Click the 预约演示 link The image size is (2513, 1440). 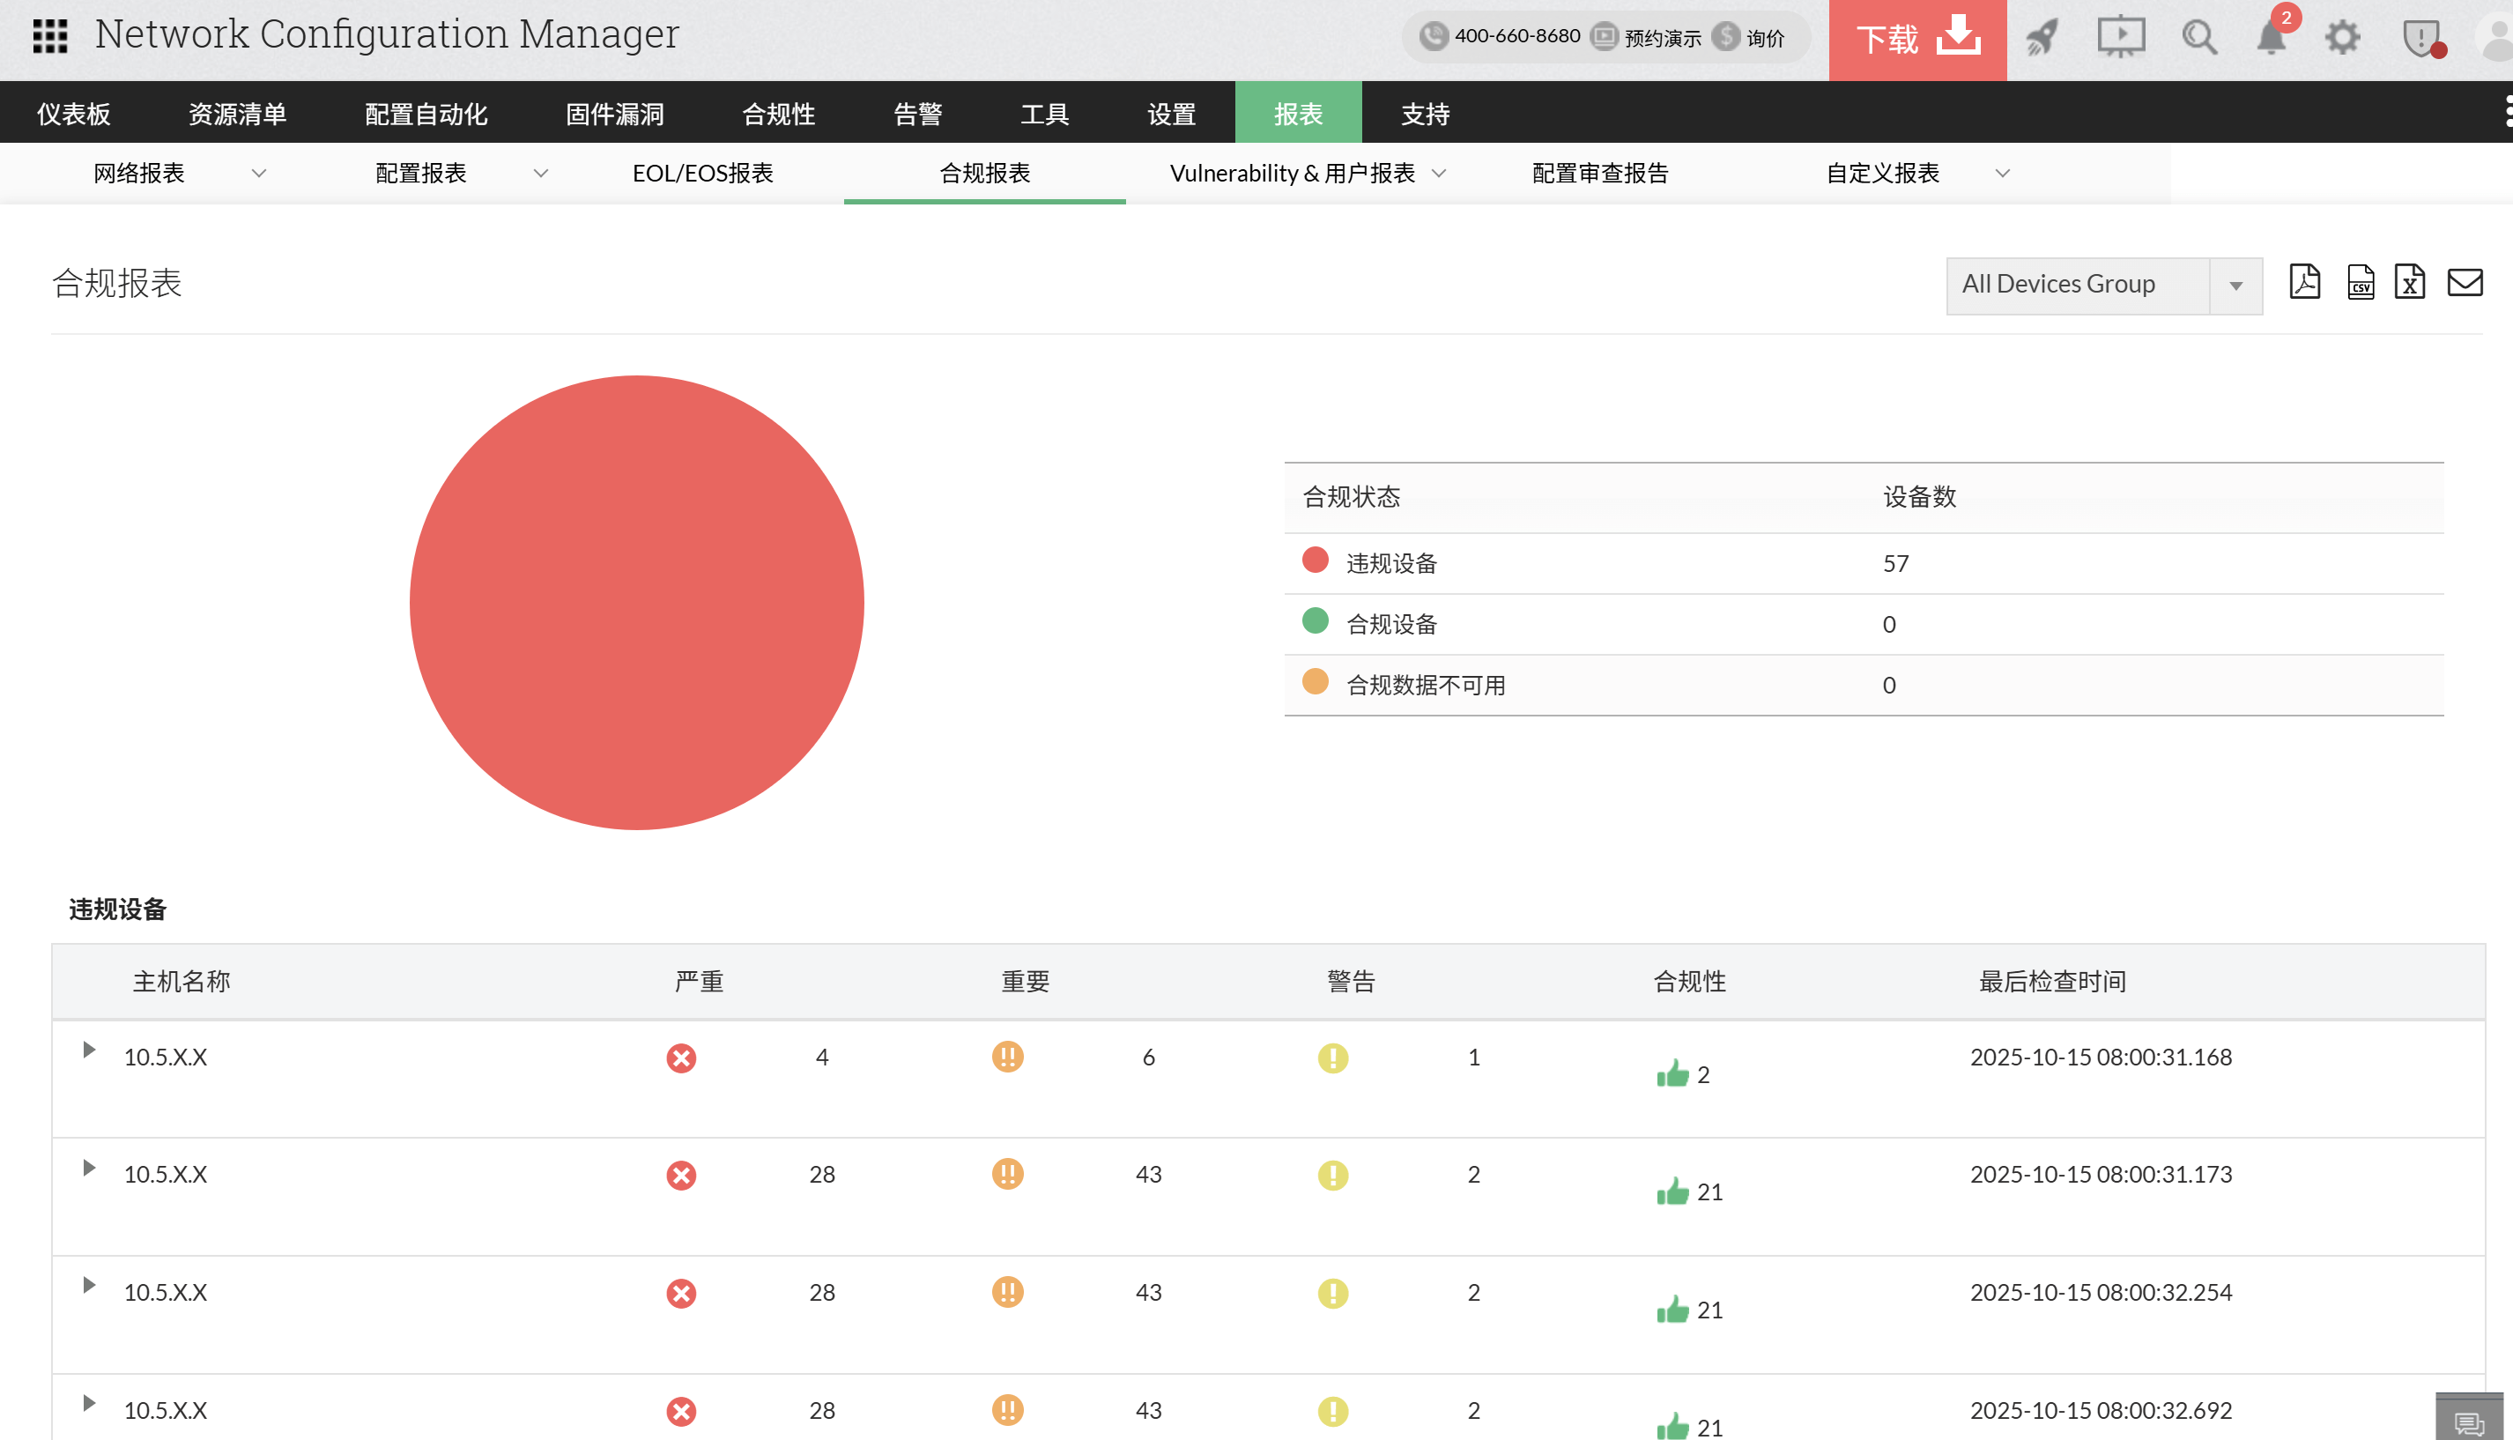[1661, 38]
